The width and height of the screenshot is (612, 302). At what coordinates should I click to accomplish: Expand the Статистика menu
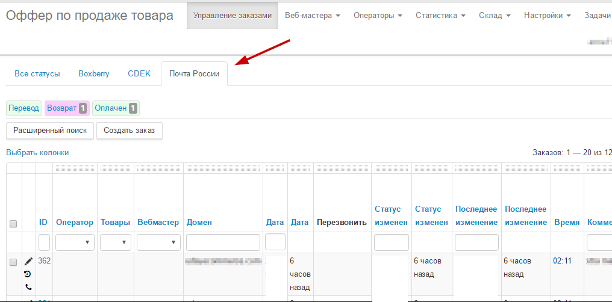(x=440, y=15)
